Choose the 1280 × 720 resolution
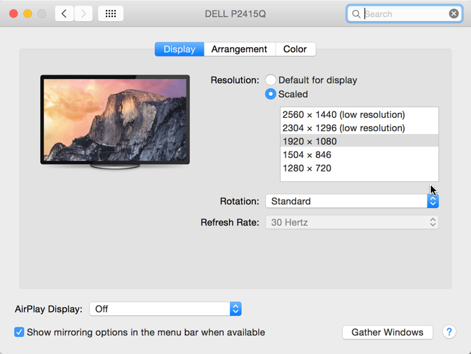471x354 pixels. coord(307,168)
